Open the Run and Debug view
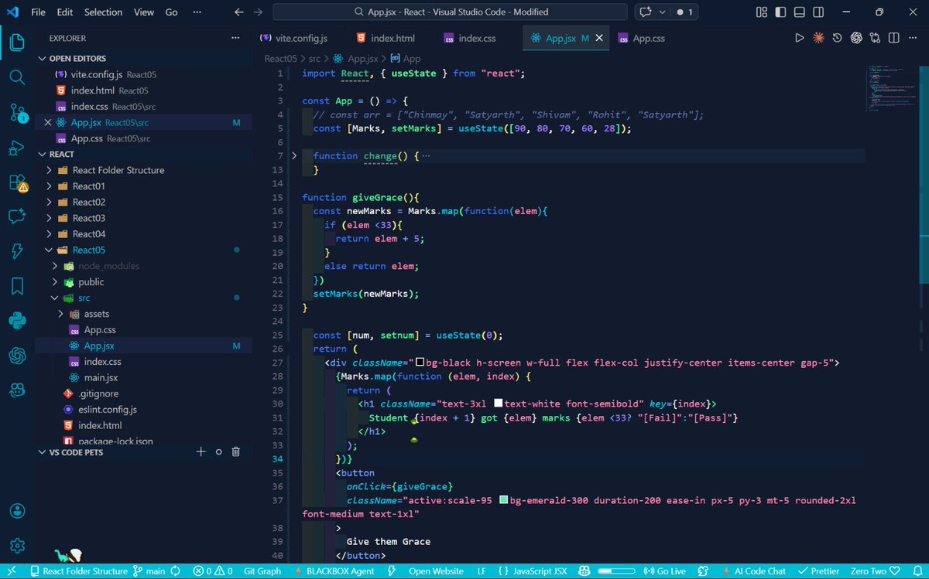Image resolution: width=929 pixels, height=579 pixels. [17, 148]
